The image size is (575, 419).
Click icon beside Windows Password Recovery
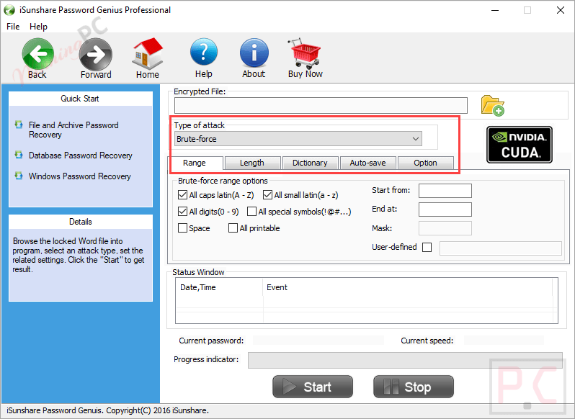[19, 176]
